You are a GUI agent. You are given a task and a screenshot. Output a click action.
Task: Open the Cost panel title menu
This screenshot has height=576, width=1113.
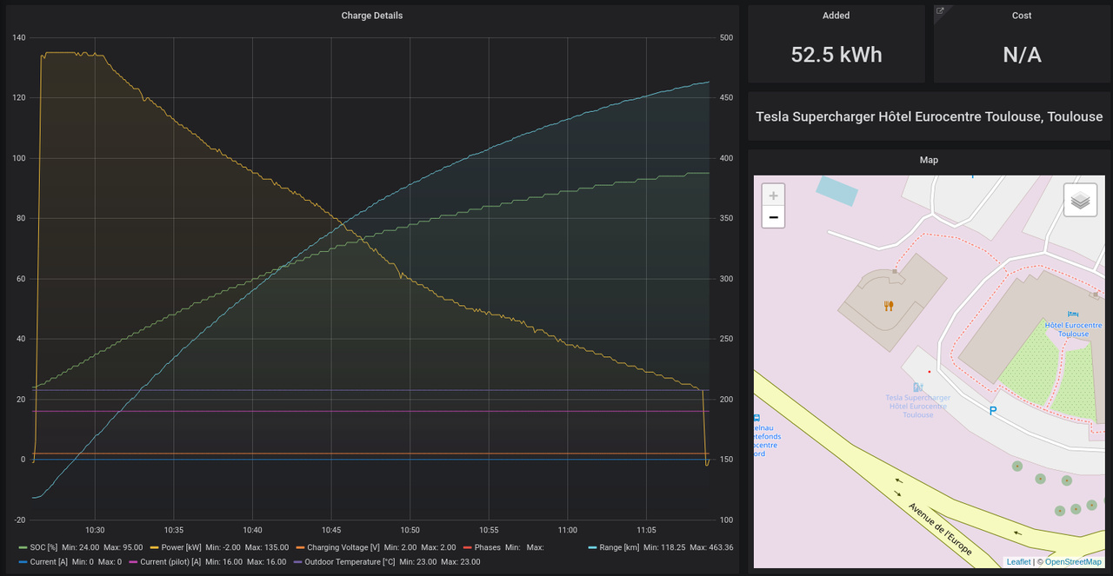[1022, 16]
